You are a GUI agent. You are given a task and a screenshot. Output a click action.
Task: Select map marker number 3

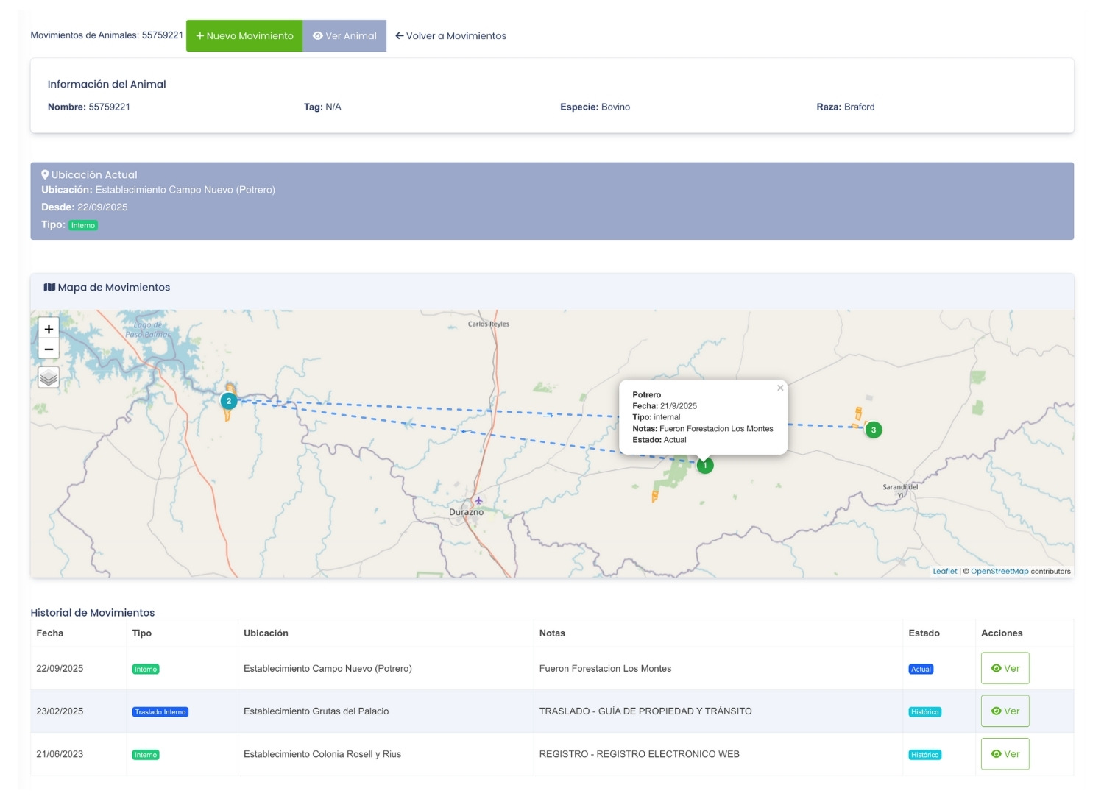pos(874,430)
